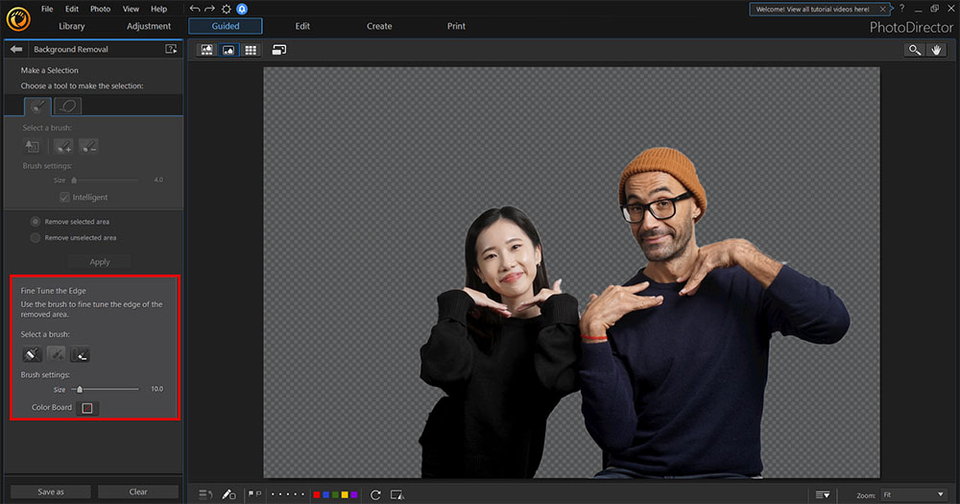This screenshot has height=504, width=960.
Task: Pick the add-to-selection brush
Action: (x=63, y=146)
